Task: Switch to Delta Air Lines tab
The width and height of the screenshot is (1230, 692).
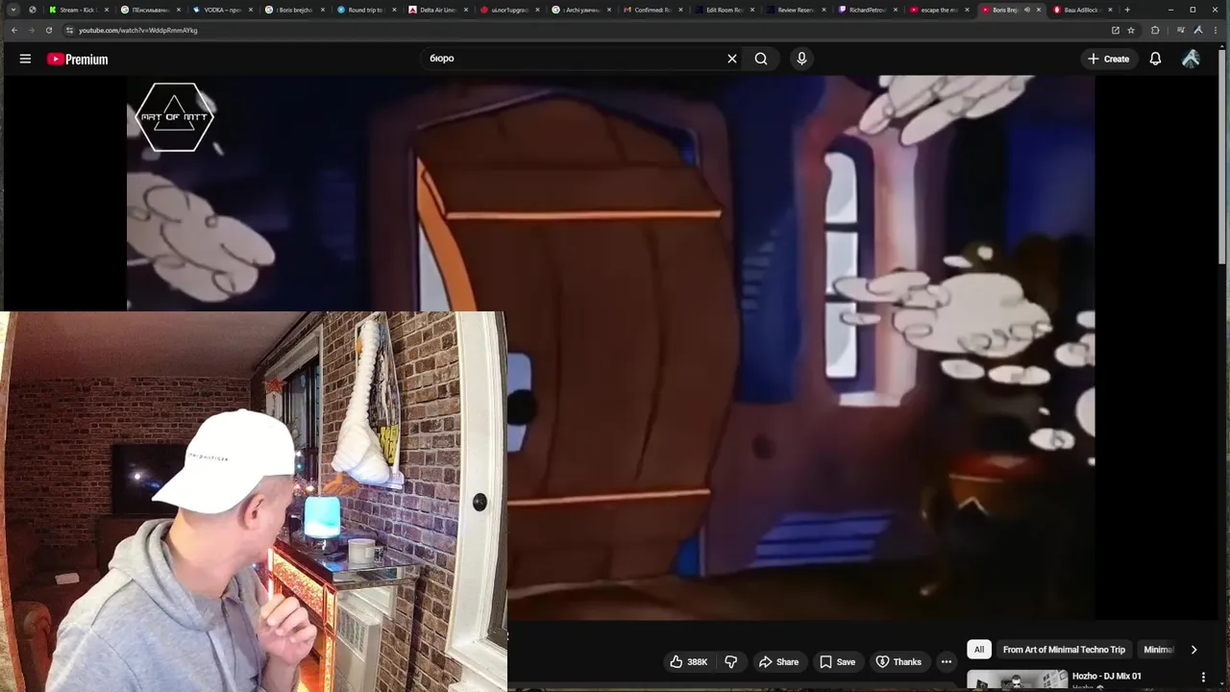Action: [438, 10]
